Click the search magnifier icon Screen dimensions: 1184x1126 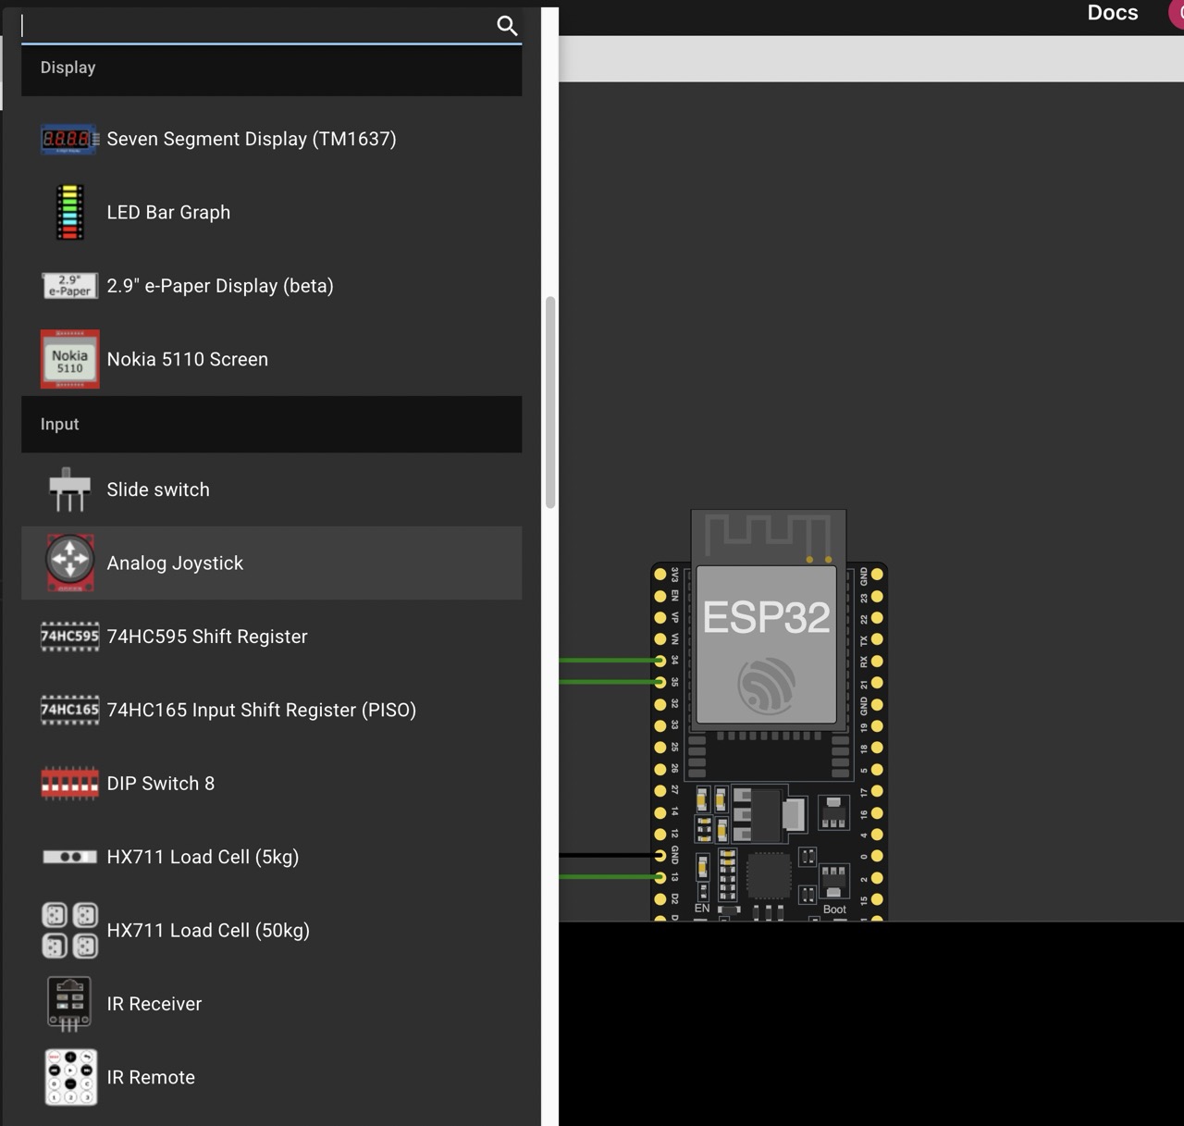point(507,26)
